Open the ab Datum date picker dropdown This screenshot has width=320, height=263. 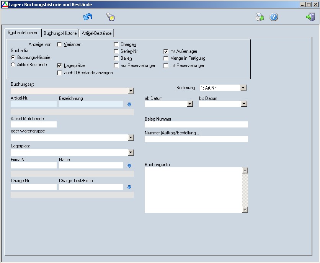[x=189, y=104]
